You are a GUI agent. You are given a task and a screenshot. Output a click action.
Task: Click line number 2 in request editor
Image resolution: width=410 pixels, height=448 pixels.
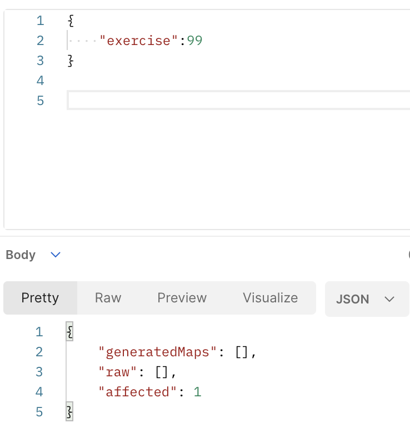pyautogui.click(x=40, y=41)
